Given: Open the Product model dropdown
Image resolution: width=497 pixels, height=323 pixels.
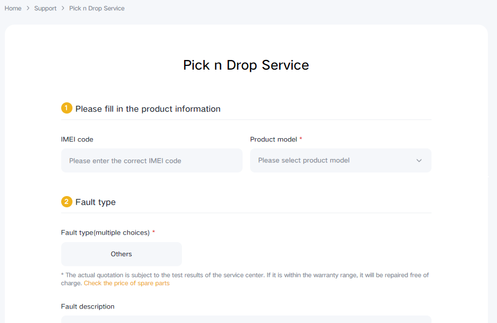Looking at the screenshot, I should 333,161.
